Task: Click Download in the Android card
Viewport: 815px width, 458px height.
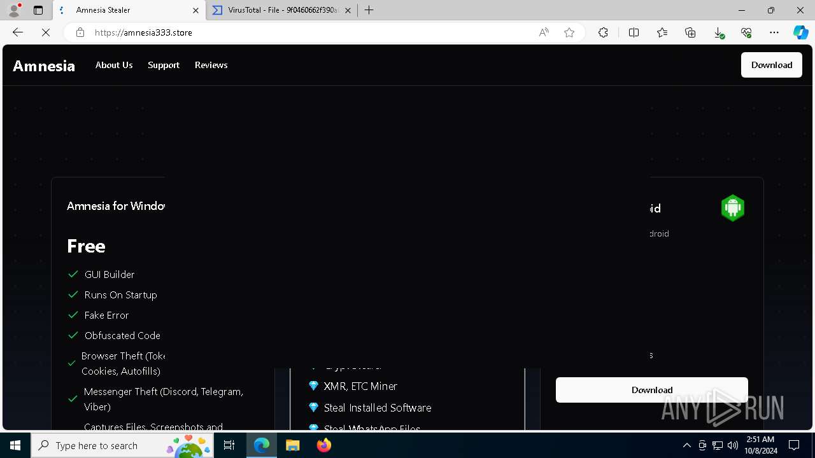Action: (x=652, y=390)
